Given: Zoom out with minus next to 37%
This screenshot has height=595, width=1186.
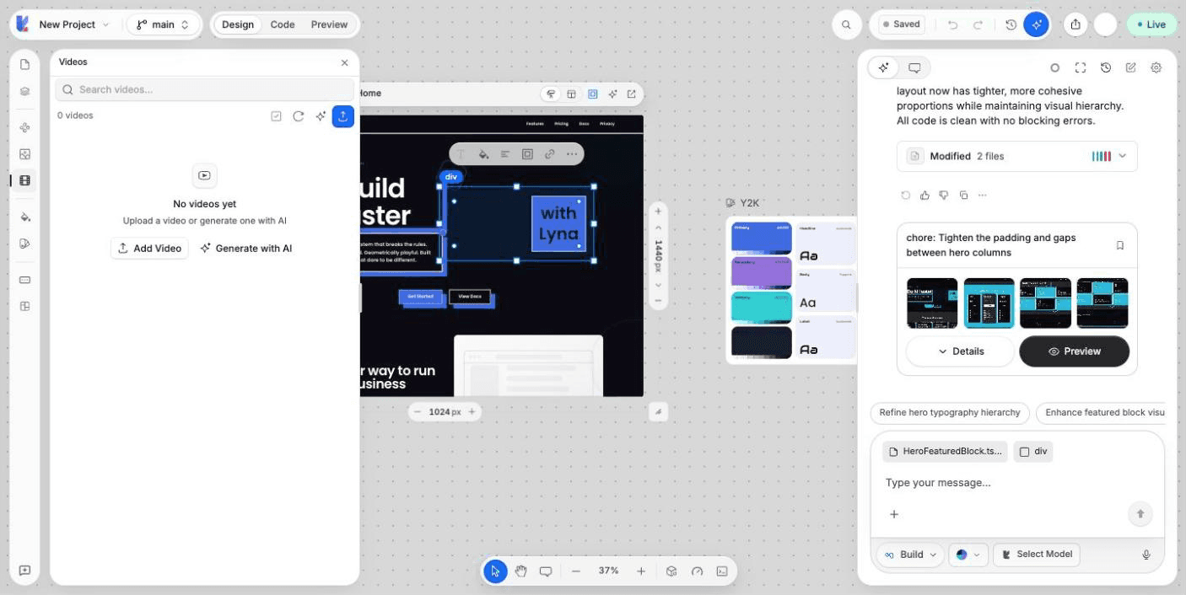Looking at the screenshot, I should click(576, 571).
